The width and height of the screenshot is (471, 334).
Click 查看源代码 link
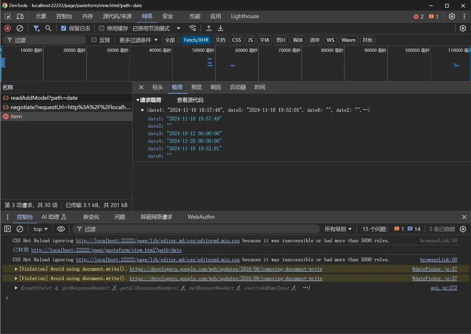190,100
